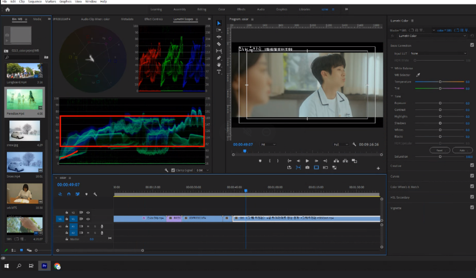Open Program monitor Fit zoom dropdown
Screen dimensions: 476x278
click(268, 144)
